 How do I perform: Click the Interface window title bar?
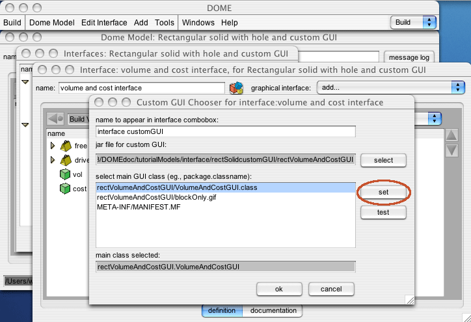[252, 70]
